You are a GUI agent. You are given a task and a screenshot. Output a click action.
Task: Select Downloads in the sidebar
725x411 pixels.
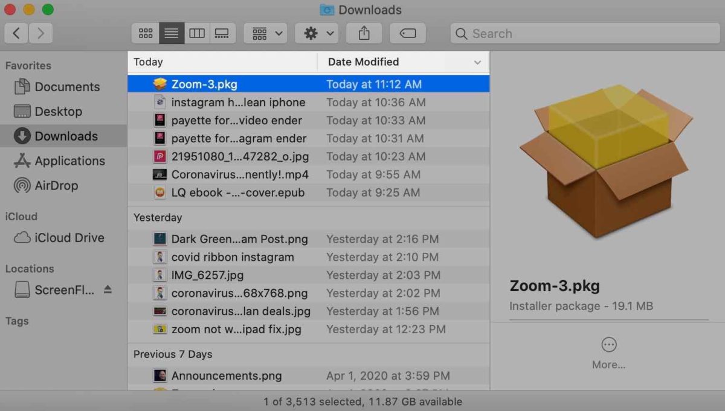(x=63, y=136)
